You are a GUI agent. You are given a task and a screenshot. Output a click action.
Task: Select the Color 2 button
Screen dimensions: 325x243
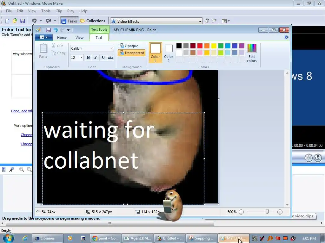169,53
